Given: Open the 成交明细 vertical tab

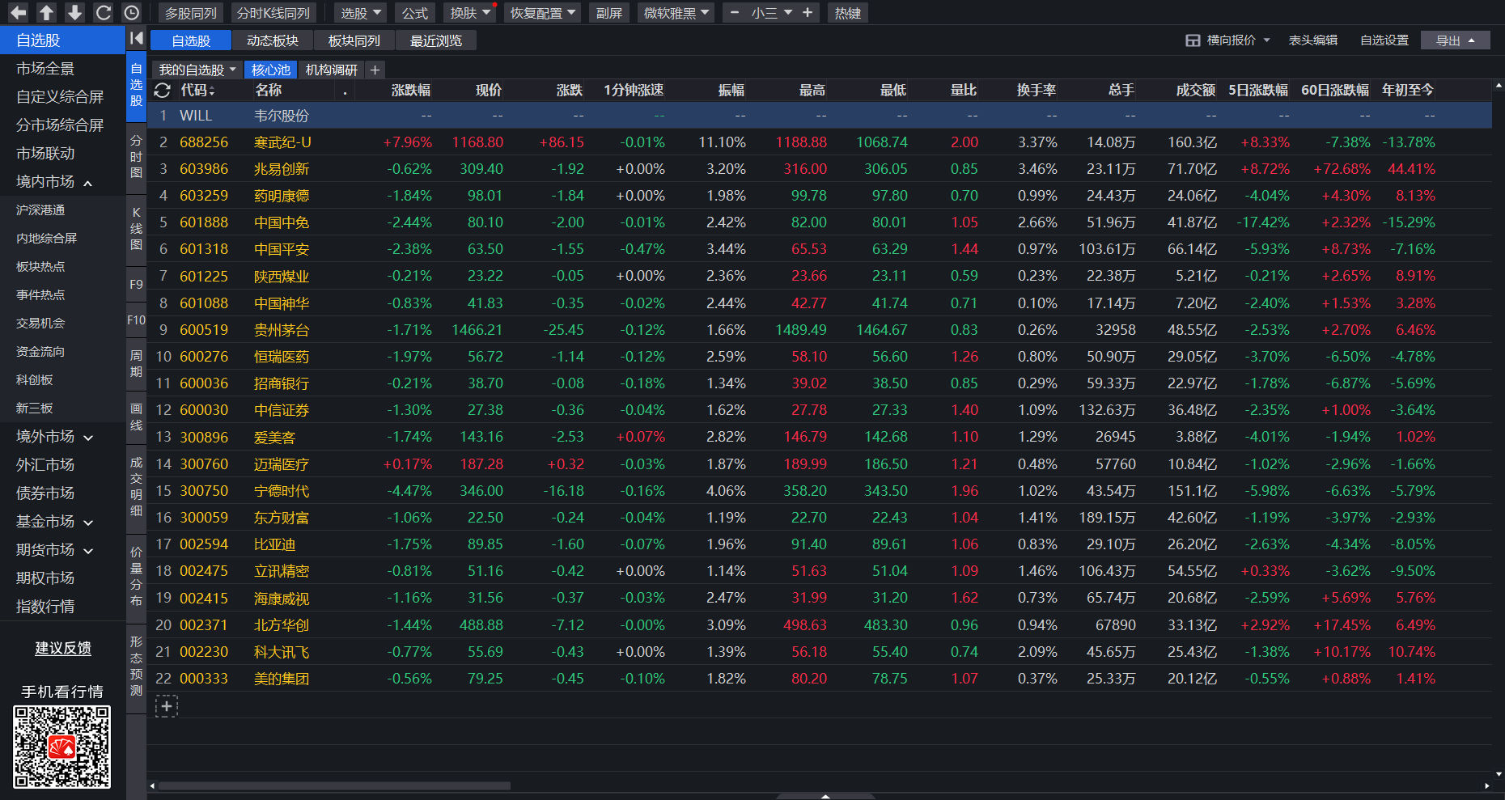Looking at the screenshot, I should [136, 487].
